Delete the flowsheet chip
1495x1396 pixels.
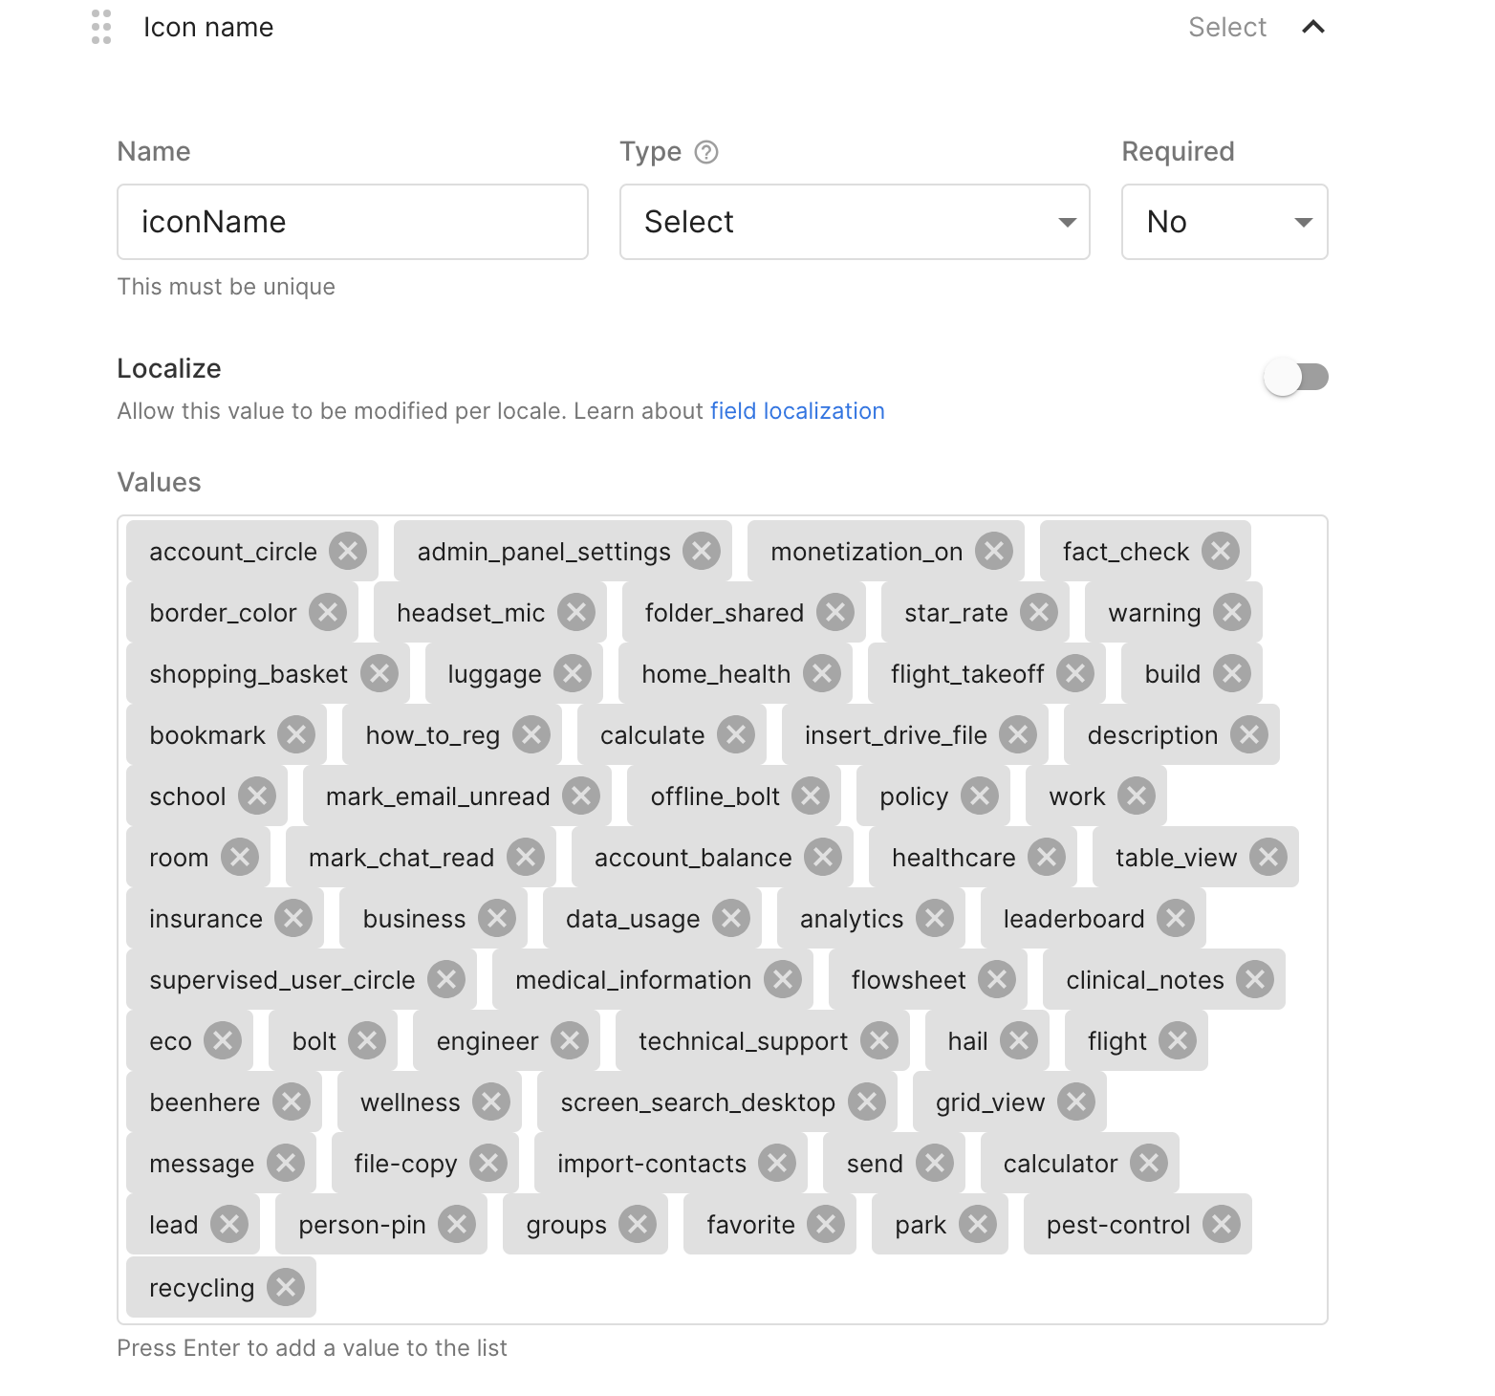click(x=997, y=979)
